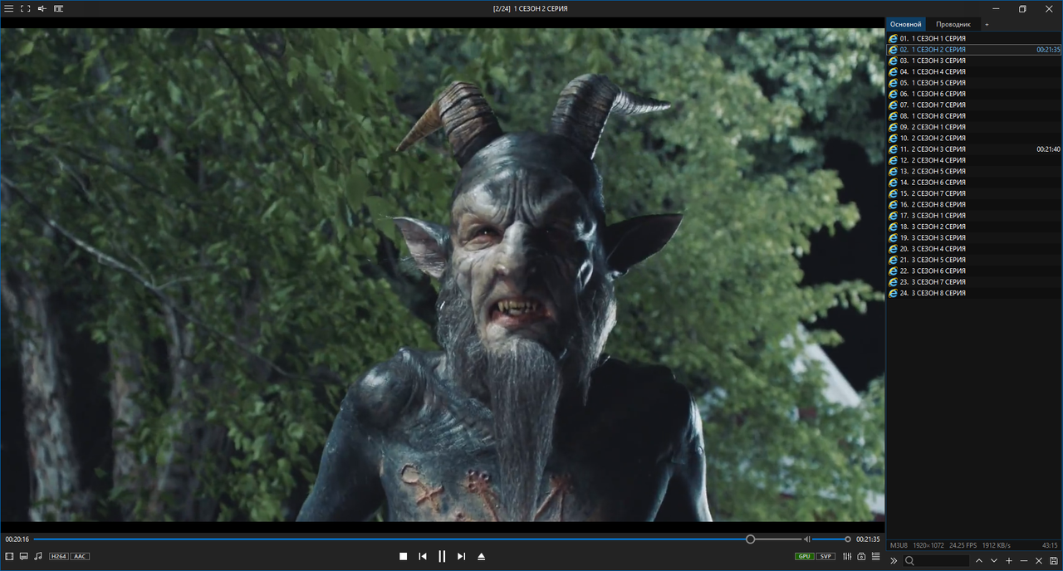1063x571 pixels.
Task: Open audio settings music note icon
Action: point(38,556)
